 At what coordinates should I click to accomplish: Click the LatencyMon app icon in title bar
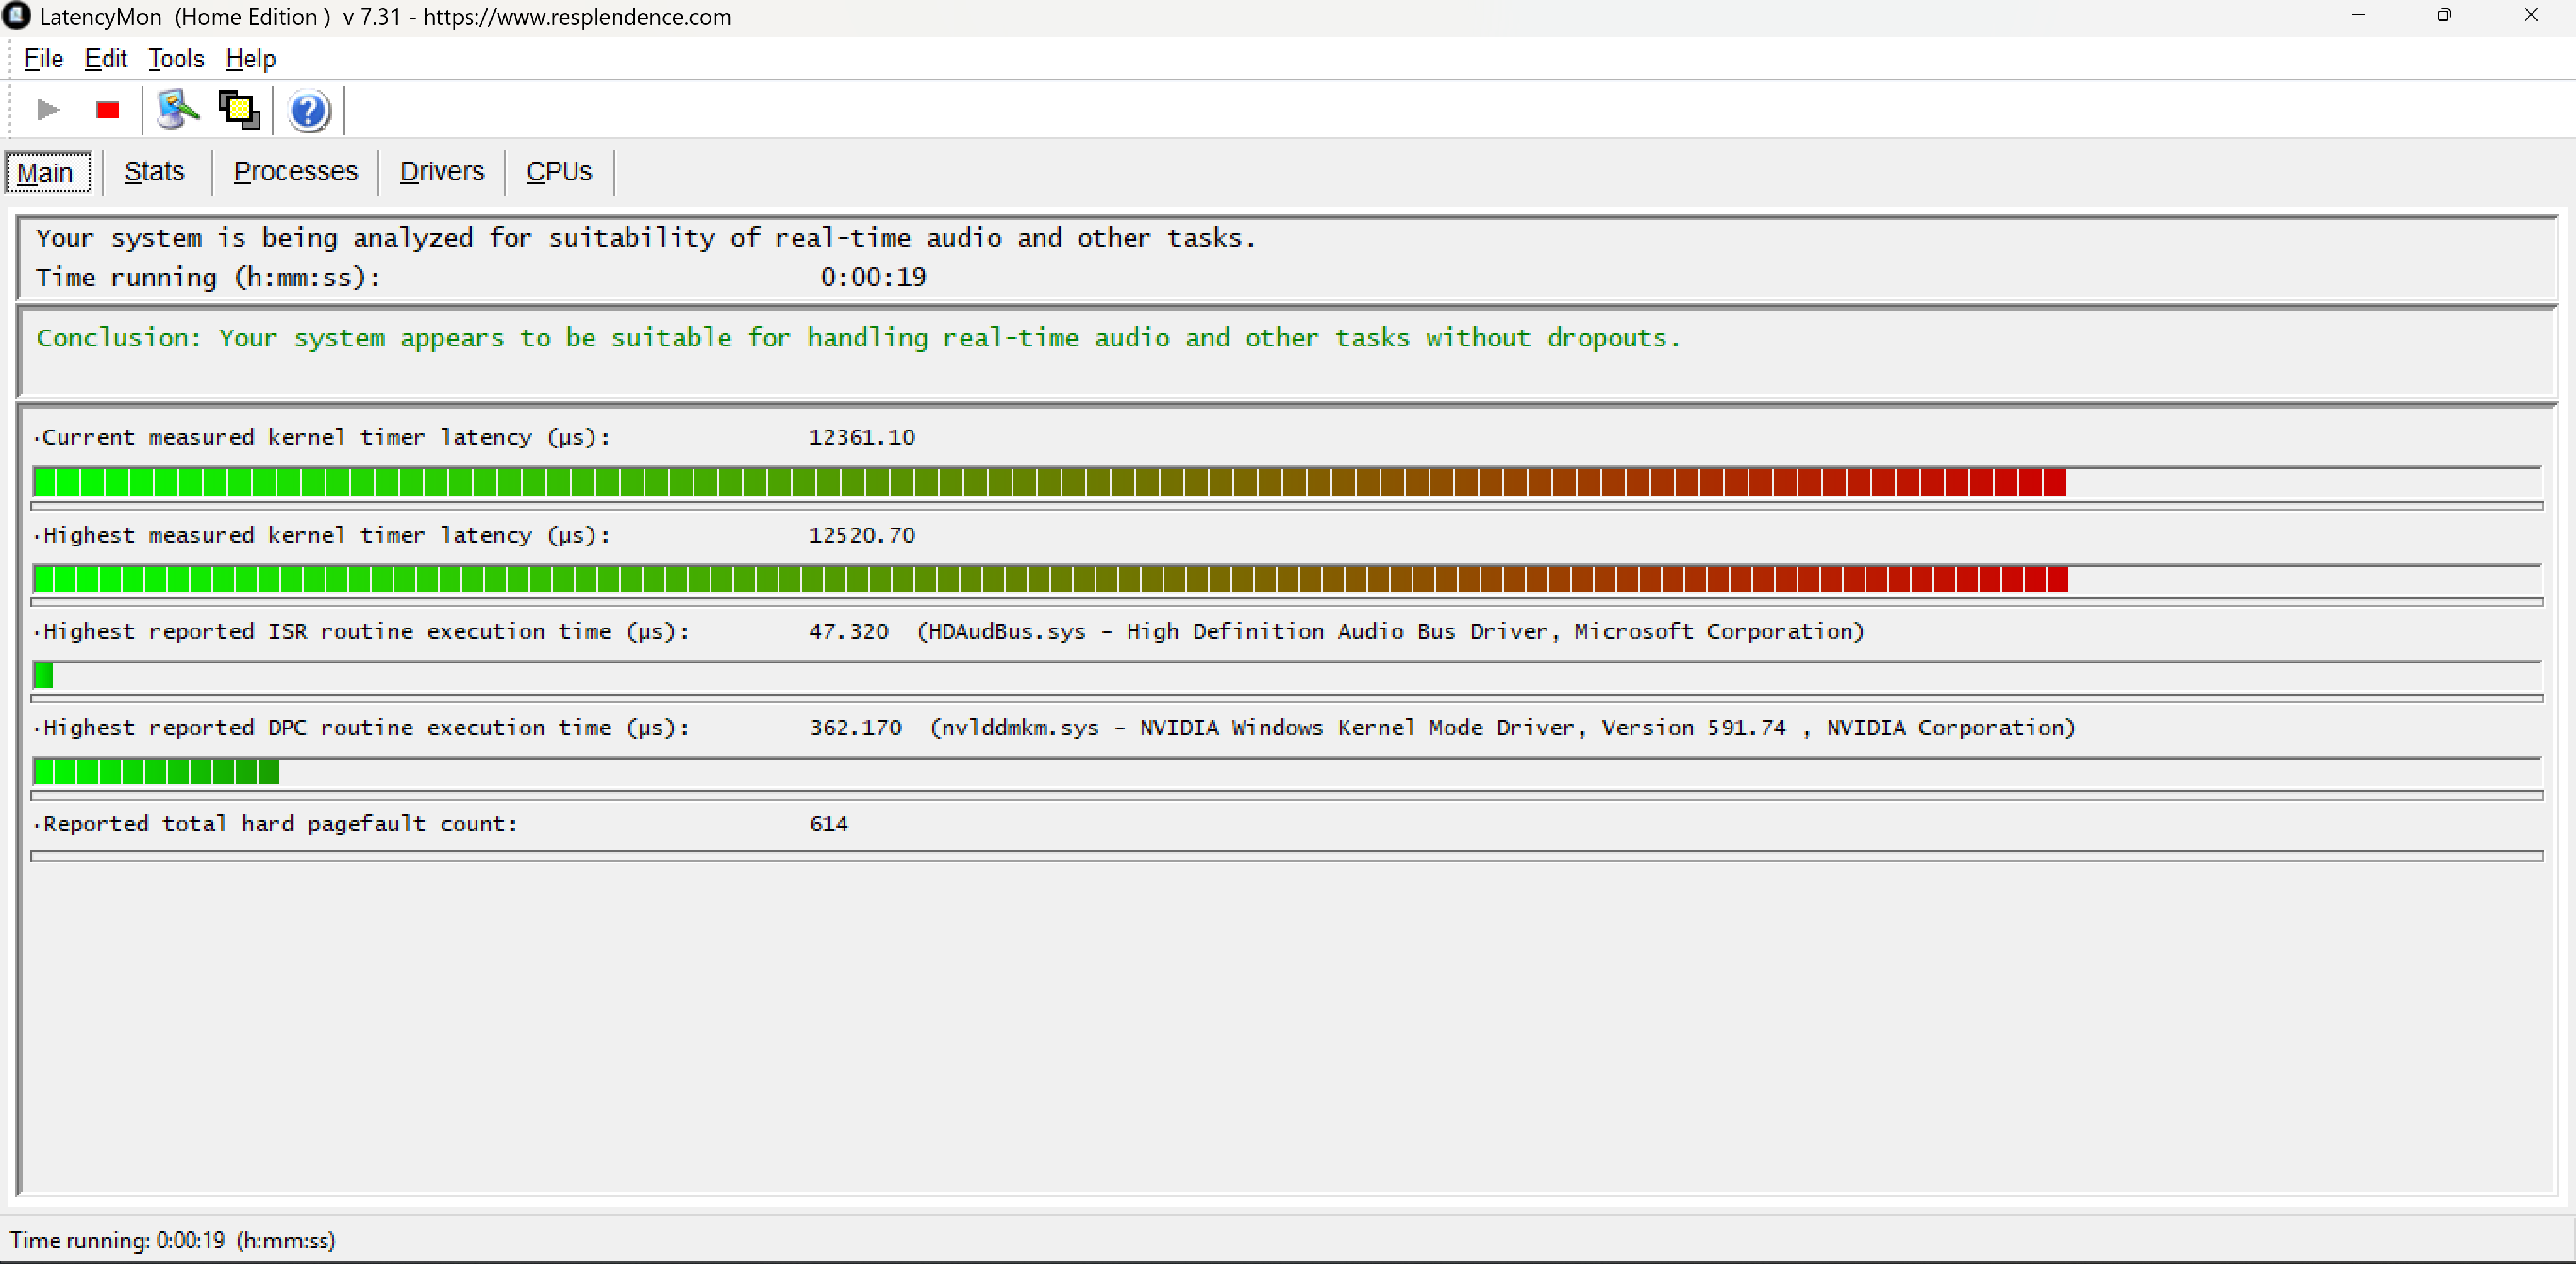click(17, 16)
